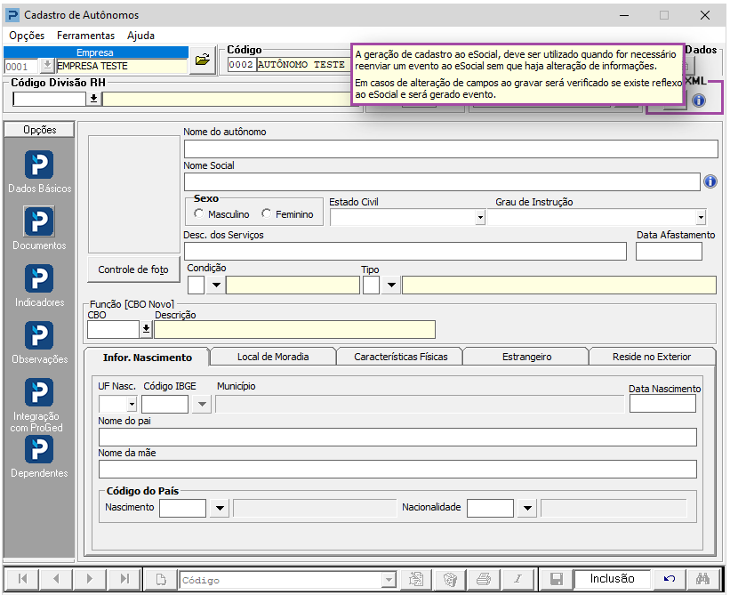Click the Condição code input field
Image resolution: width=730 pixels, height=595 pixels.
[x=196, y=285]
